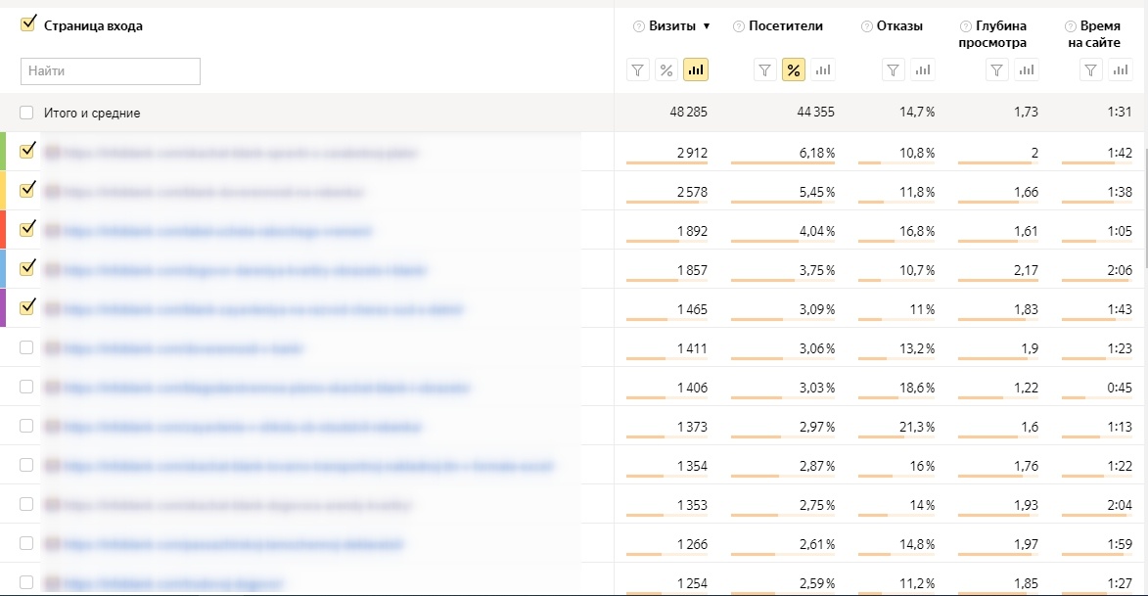Screen dimensions: 1148x596
Task: Click the chart icon under Визиты
Action: point(696,69)
